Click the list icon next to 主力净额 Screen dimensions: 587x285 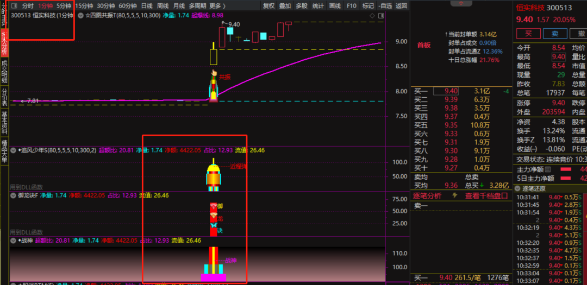548,169
